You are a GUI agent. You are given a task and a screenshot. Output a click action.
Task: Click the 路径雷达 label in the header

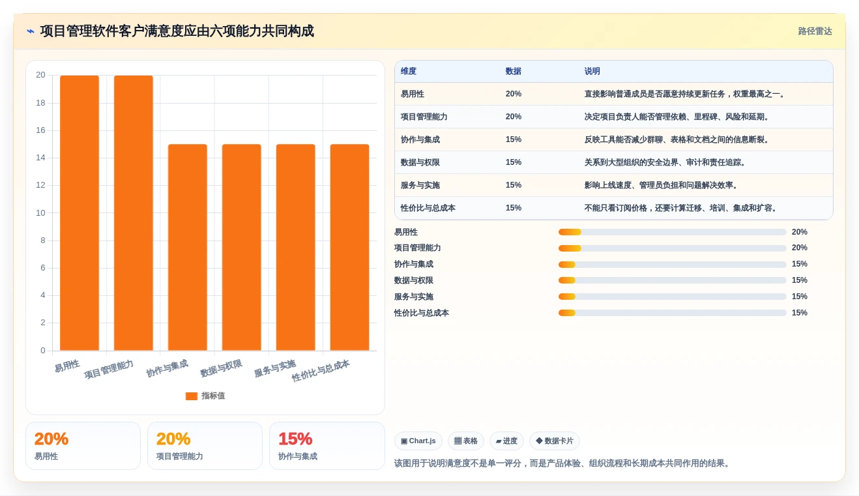tap(815, 31)
